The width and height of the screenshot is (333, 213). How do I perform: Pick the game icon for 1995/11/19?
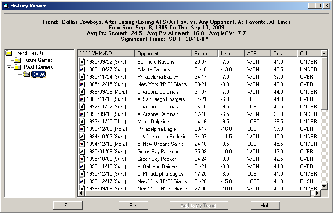coord(82,166)
